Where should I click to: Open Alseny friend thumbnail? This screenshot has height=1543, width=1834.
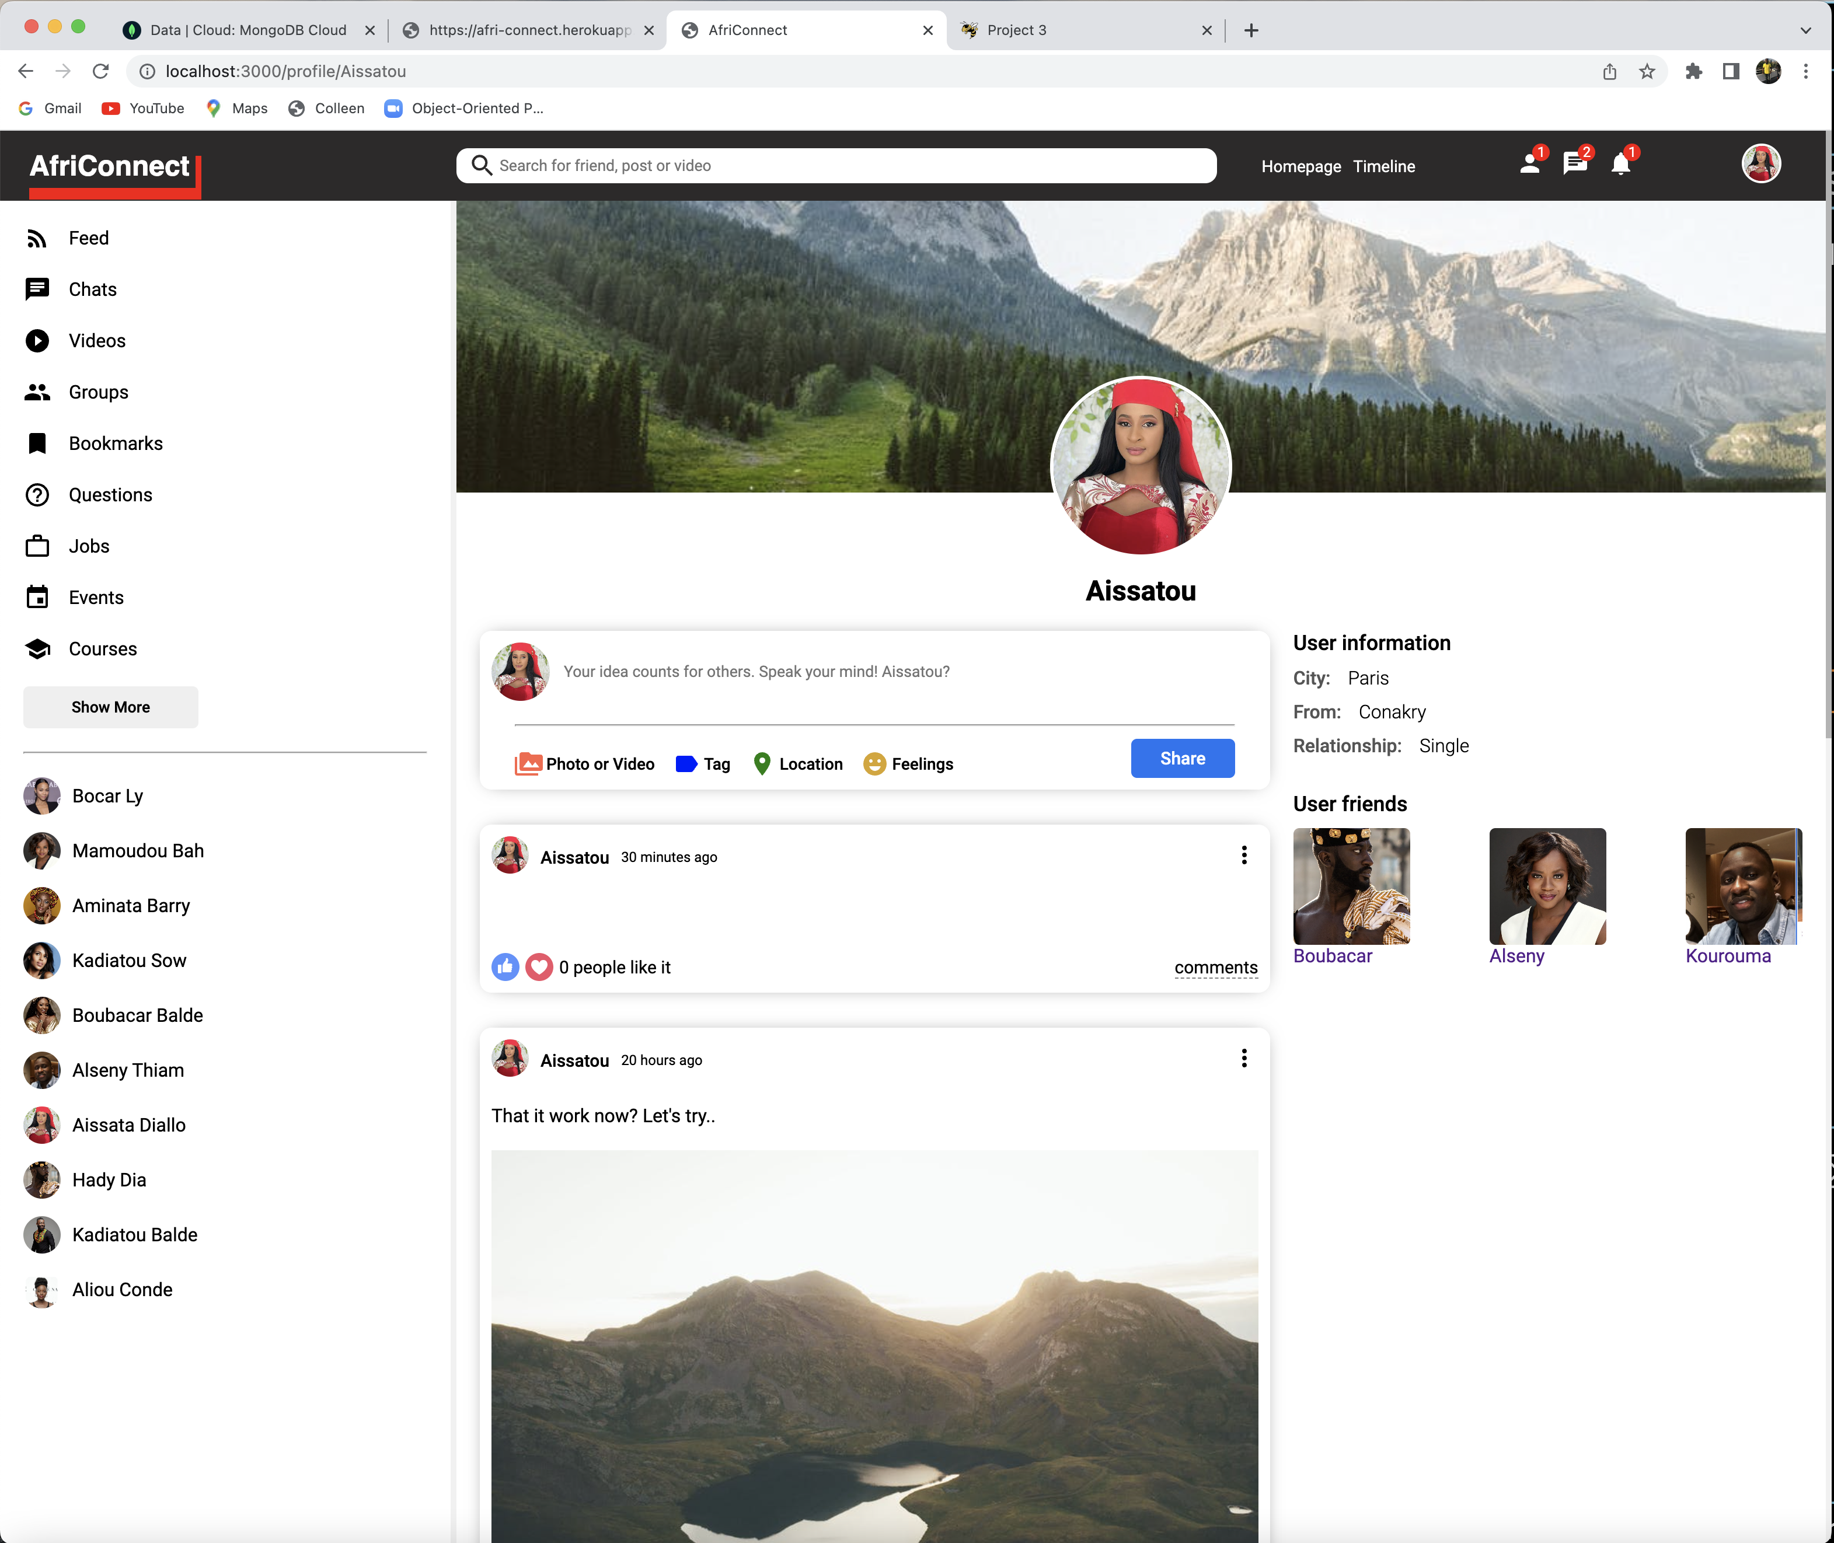pyautogui.click(x=1547, y=886)
